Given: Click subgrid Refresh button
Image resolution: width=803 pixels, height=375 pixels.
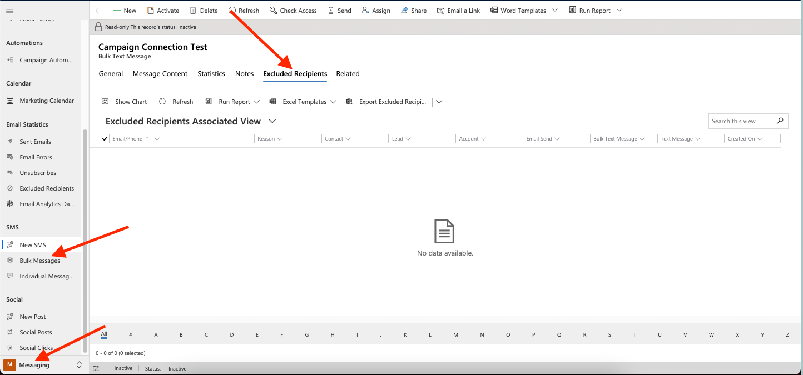Looking at the screenshot, I should (x=176, y=102).
